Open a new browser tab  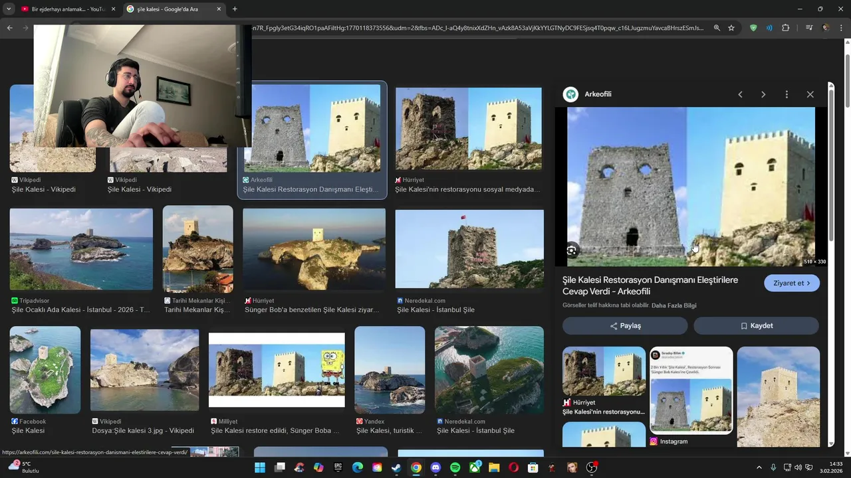pyautogui.click(x=235, y=9)
